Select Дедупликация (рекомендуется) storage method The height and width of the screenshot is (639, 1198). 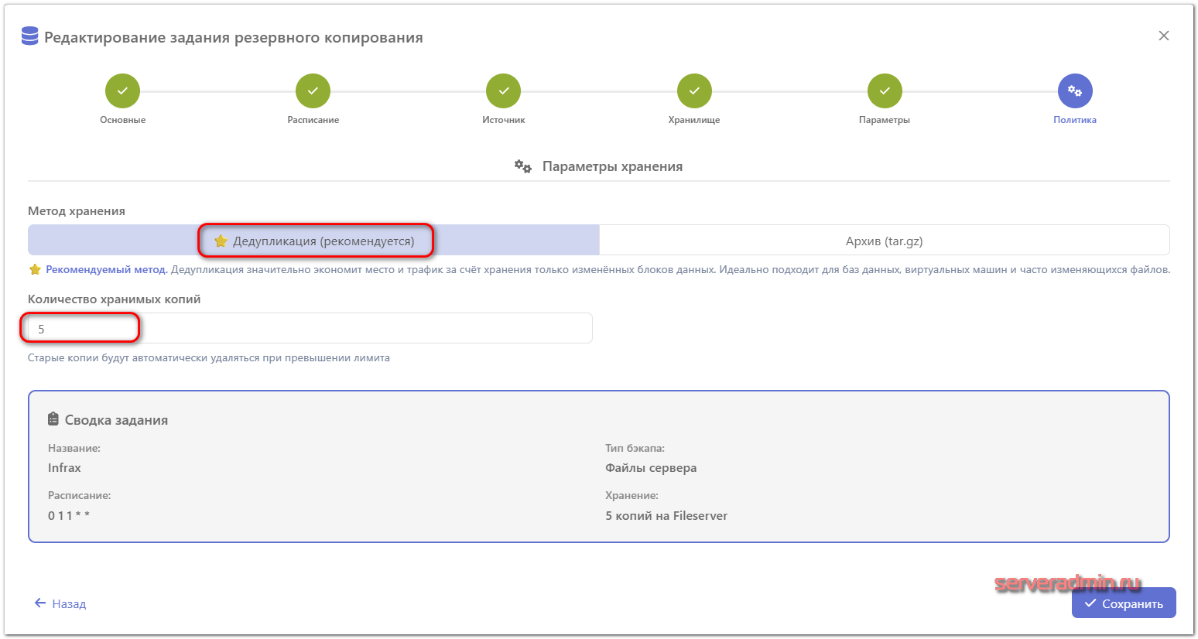pos(314,241)
